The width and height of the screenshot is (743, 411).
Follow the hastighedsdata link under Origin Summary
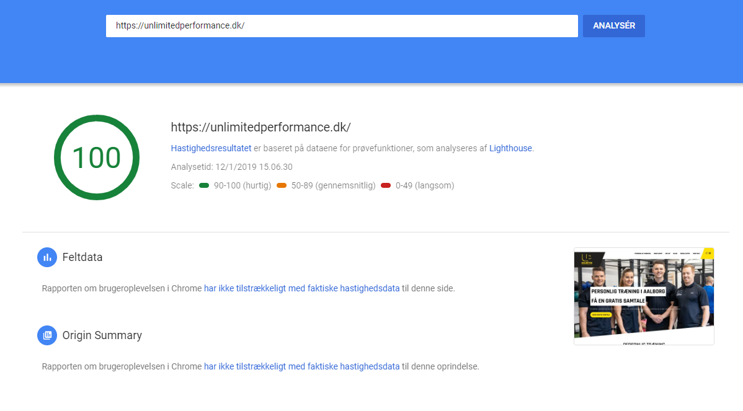[301, 366]
